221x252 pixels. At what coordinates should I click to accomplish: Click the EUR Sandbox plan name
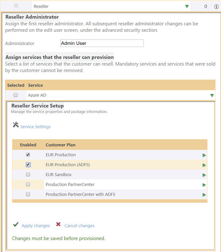pos(58,175)
